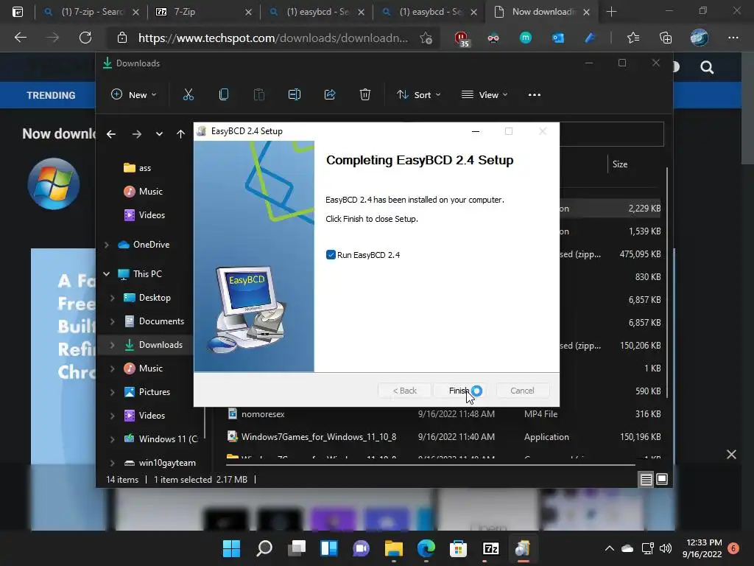Go forward in Explorer navigation
The width and height of the screenshot is (754, 566).
[136, 134]
